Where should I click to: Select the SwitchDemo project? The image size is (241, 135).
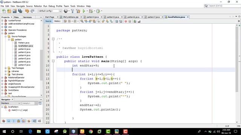(14, 90)
